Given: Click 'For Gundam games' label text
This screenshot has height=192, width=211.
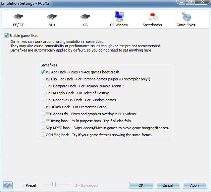Looking at the screenshot, I should pos(101,100).
